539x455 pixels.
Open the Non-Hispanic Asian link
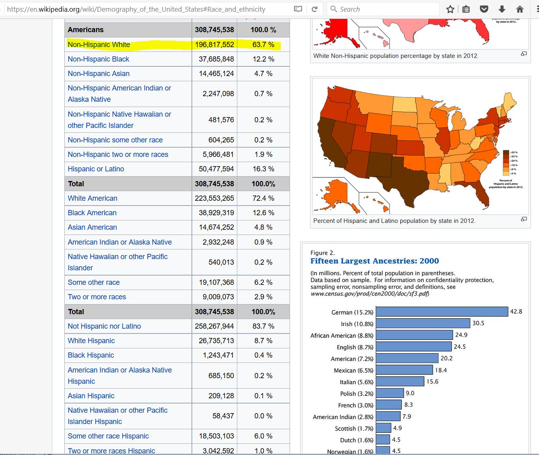[x=99, y=74]
